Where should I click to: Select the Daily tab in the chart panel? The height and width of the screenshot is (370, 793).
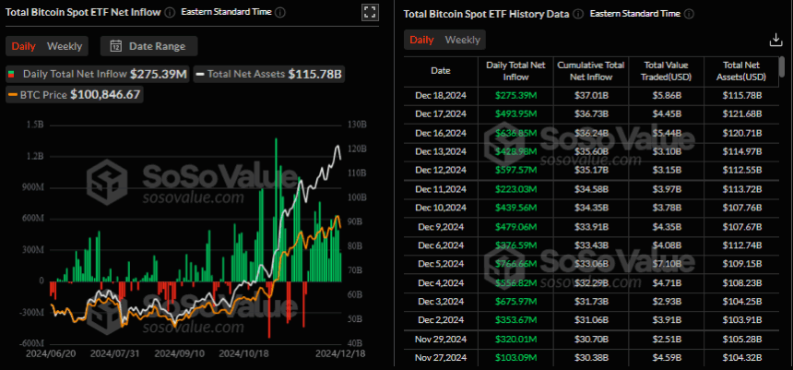coord(23,46)
